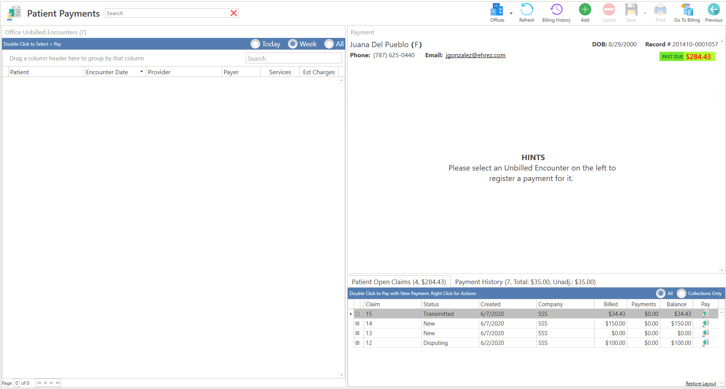
Task: Go to next page in pager
Action: (x=51, y=383)
